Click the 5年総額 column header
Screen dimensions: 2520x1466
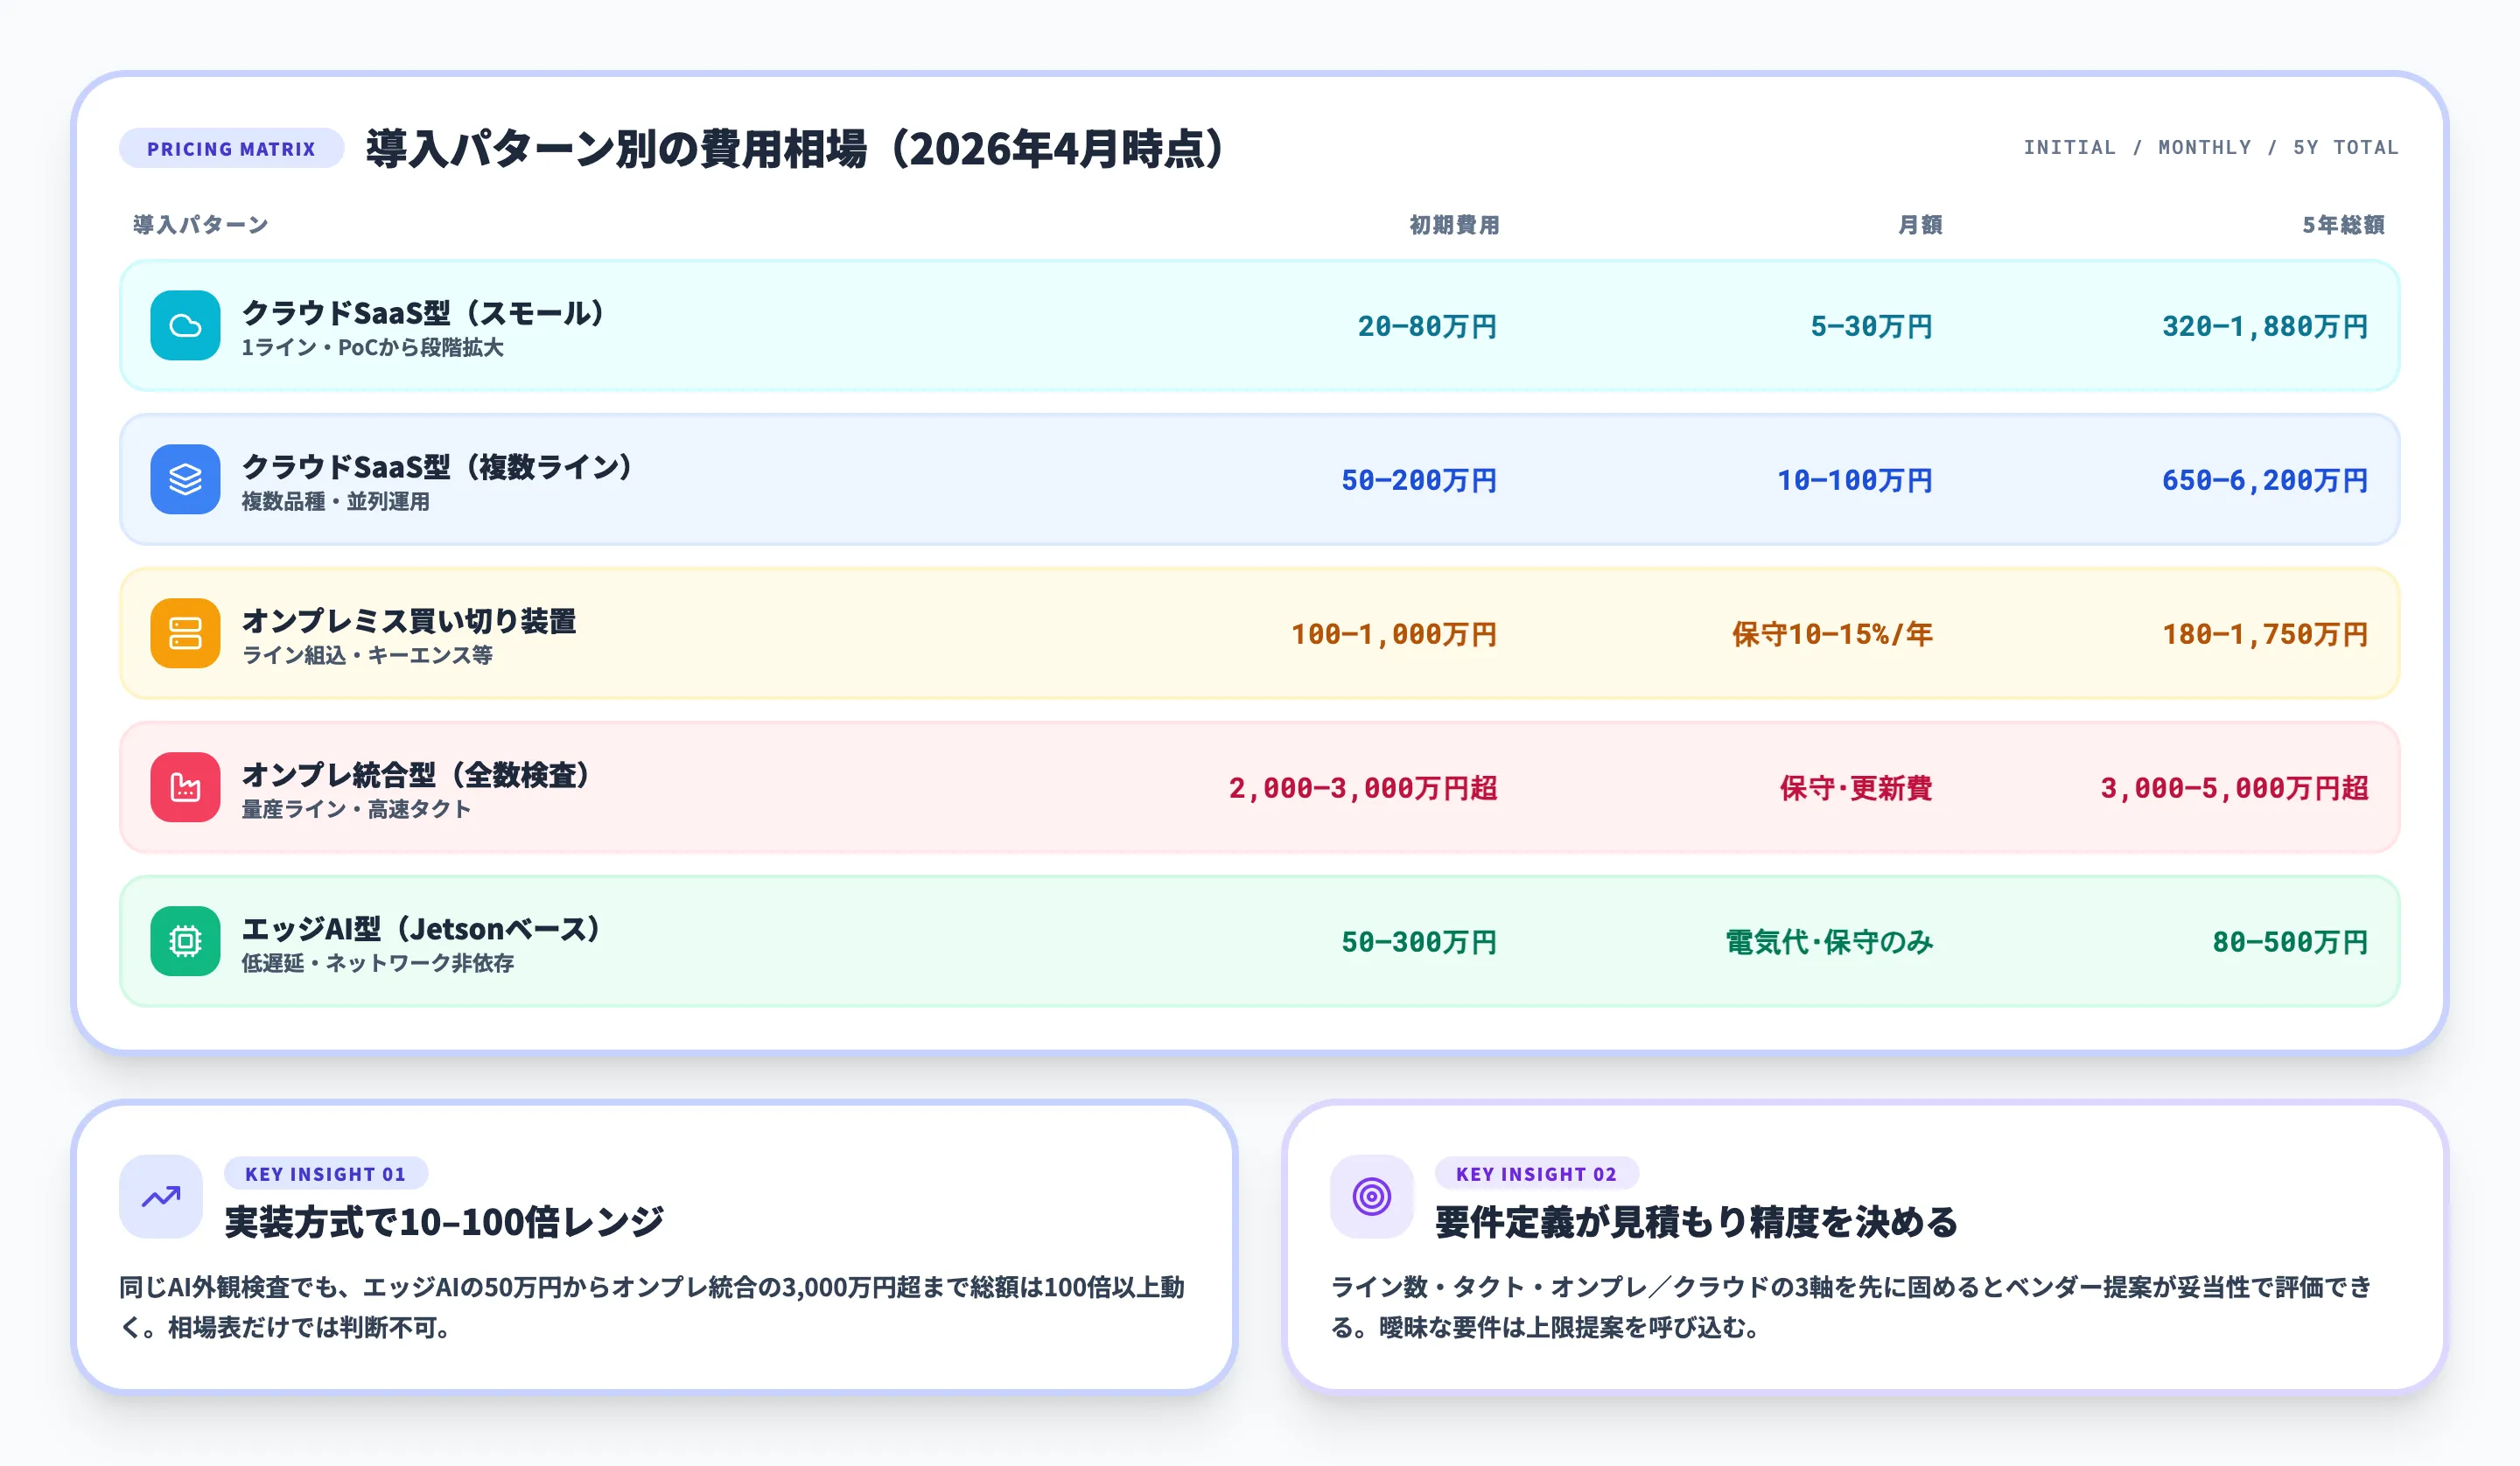(2343, 225)
